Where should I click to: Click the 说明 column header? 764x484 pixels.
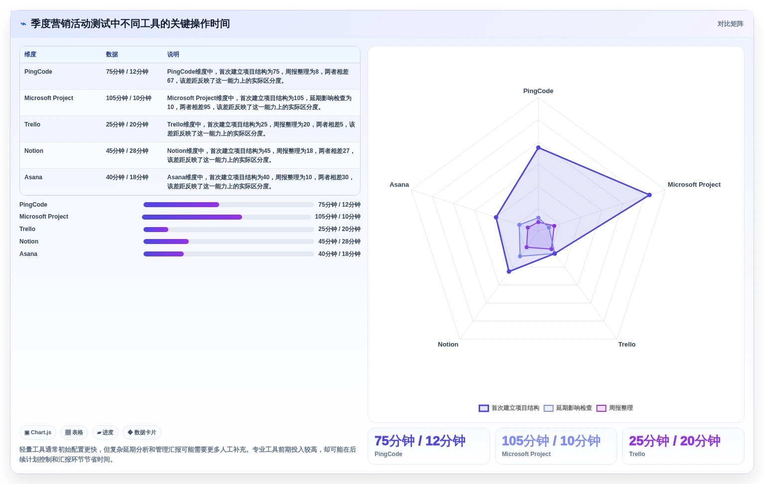point(173,55)
